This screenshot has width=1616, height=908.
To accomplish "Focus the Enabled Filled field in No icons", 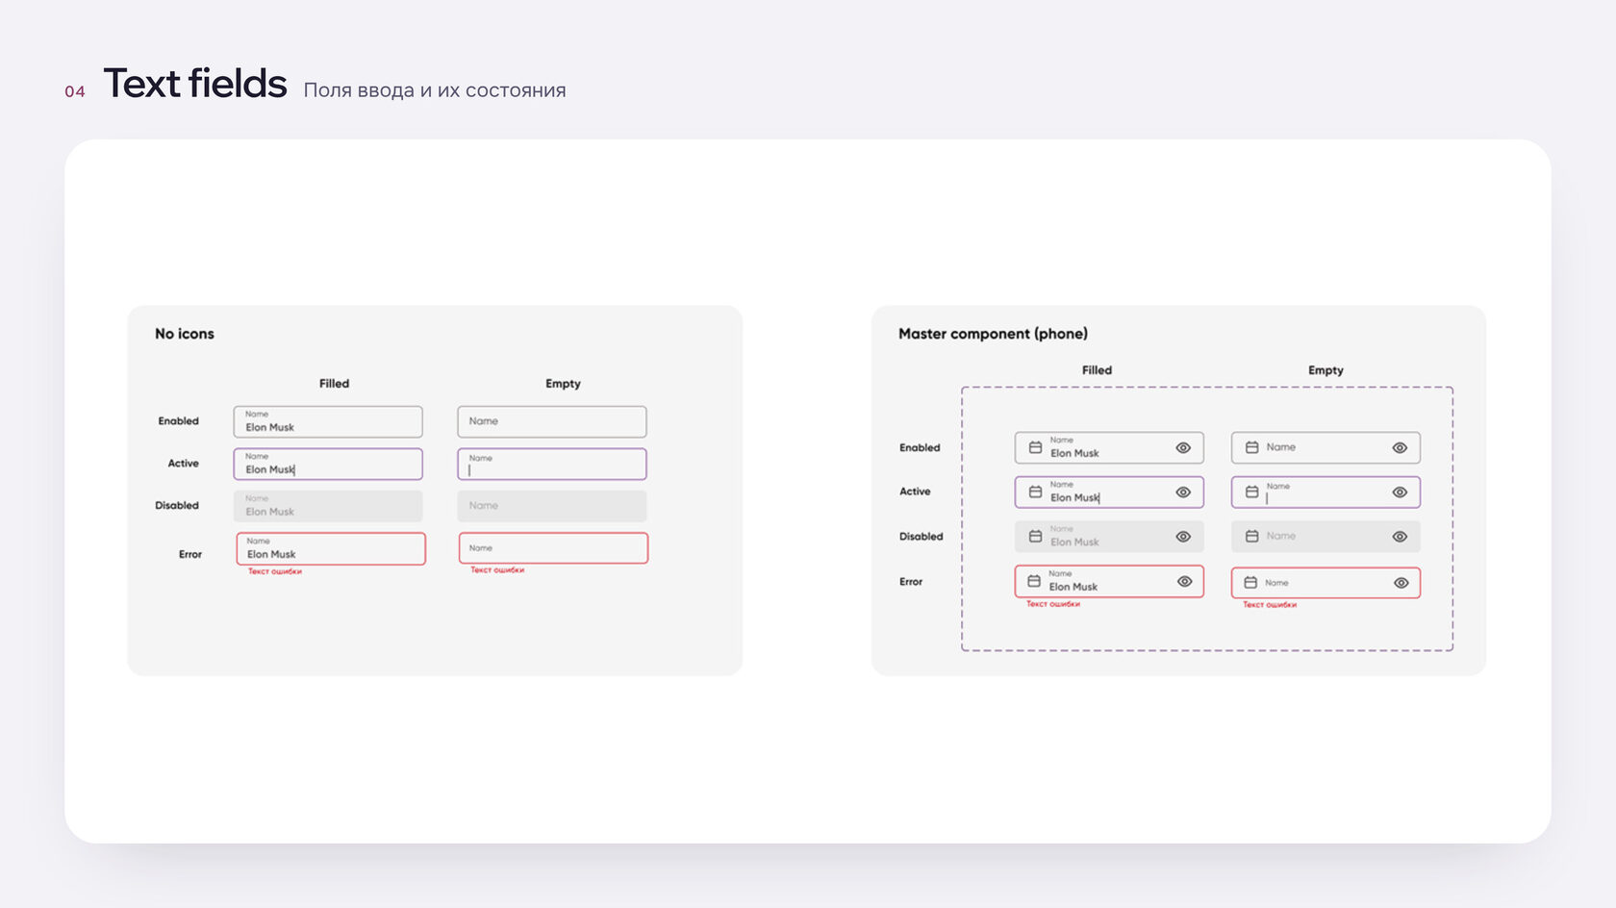I will [x=328, y=421].
